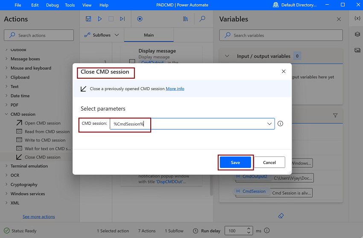Open the Debug menu
The image size is (363, 238).
pyautogui.click(x=53, y=5)
